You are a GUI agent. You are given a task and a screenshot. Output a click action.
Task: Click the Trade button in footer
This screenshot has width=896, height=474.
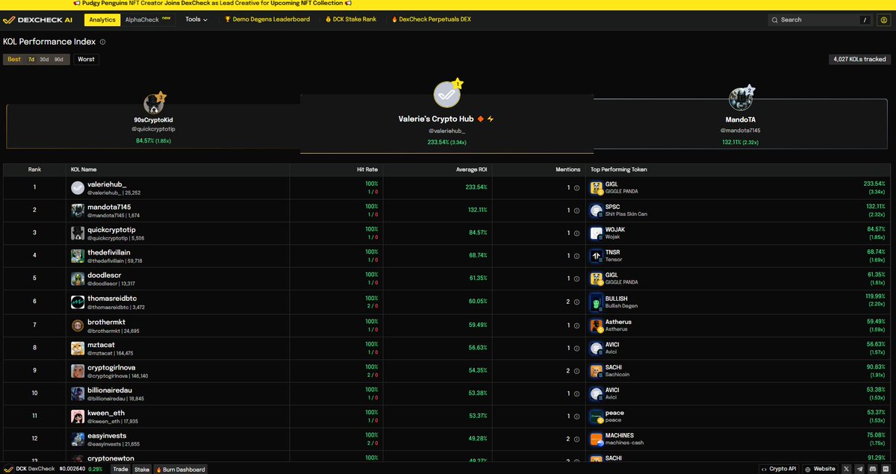(120, 469)
